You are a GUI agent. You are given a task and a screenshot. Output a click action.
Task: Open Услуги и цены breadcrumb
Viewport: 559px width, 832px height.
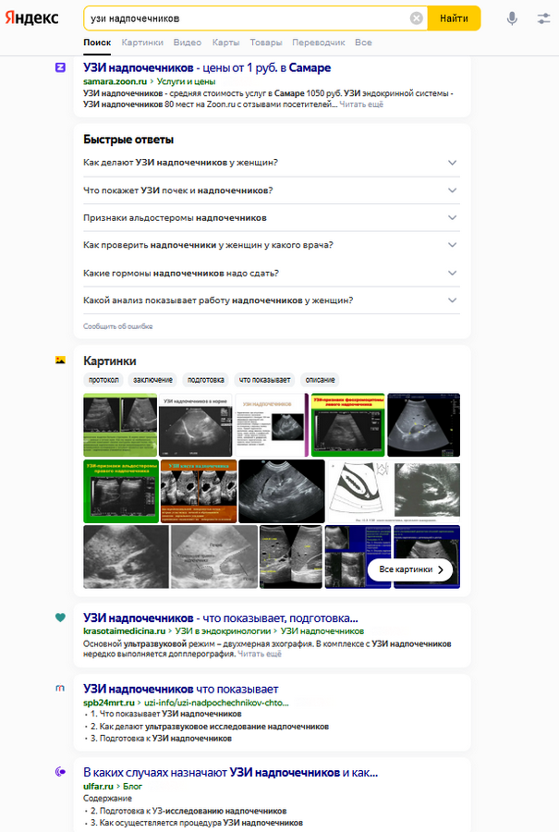coord(186,81)
